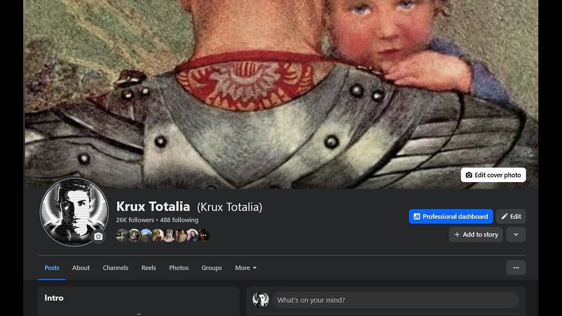Switch to the About tab

[81, 268]
